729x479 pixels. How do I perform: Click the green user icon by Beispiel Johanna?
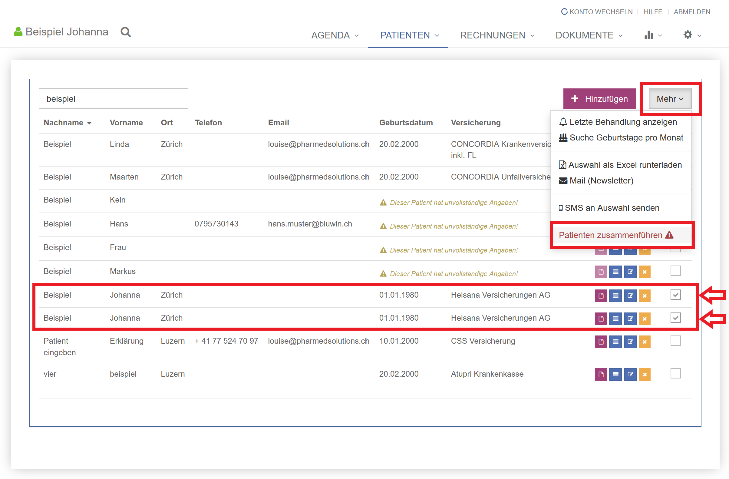pos(18,32)
